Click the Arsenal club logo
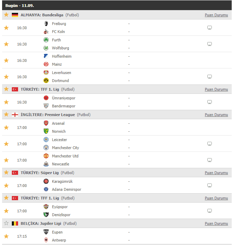This screenshot has width=232, height=245. 46,123
